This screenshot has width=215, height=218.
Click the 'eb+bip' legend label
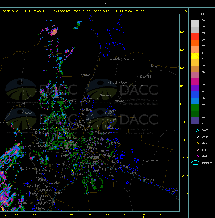point(206,156)
